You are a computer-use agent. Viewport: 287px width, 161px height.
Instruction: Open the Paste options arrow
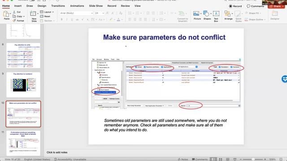pos(10,14)
